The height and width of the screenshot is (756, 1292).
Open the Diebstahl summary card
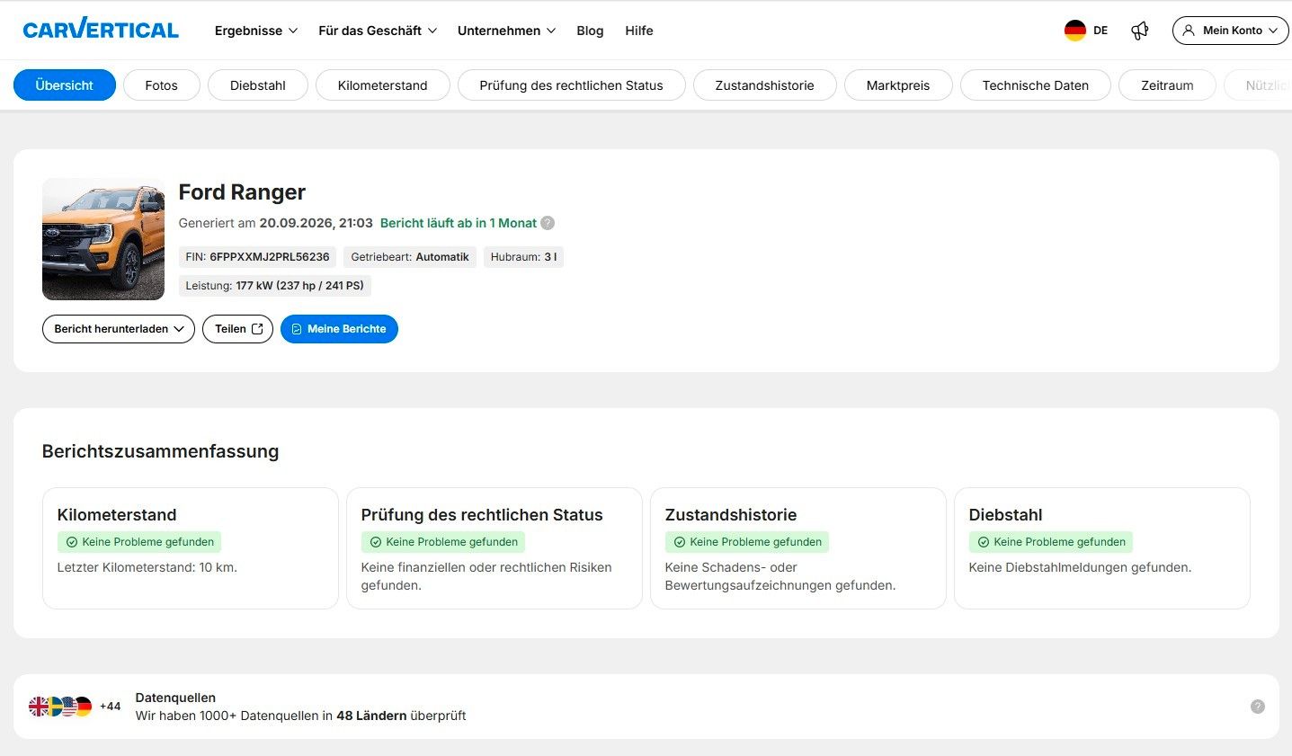coord(1102,548)
